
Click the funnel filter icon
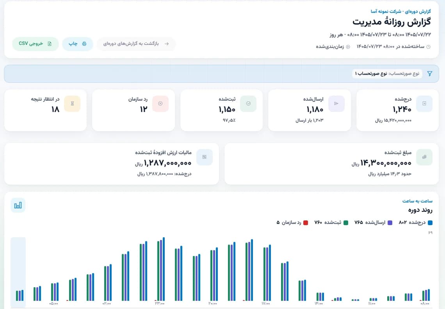[430, 74]
